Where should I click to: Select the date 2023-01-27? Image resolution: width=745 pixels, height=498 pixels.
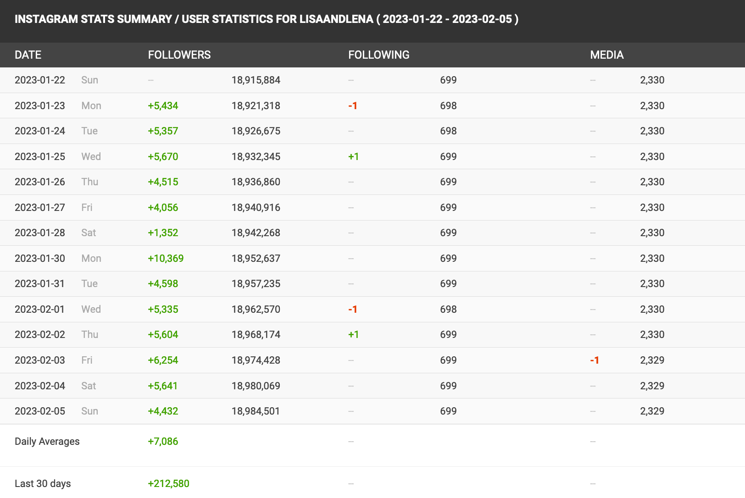click(40, 208)
